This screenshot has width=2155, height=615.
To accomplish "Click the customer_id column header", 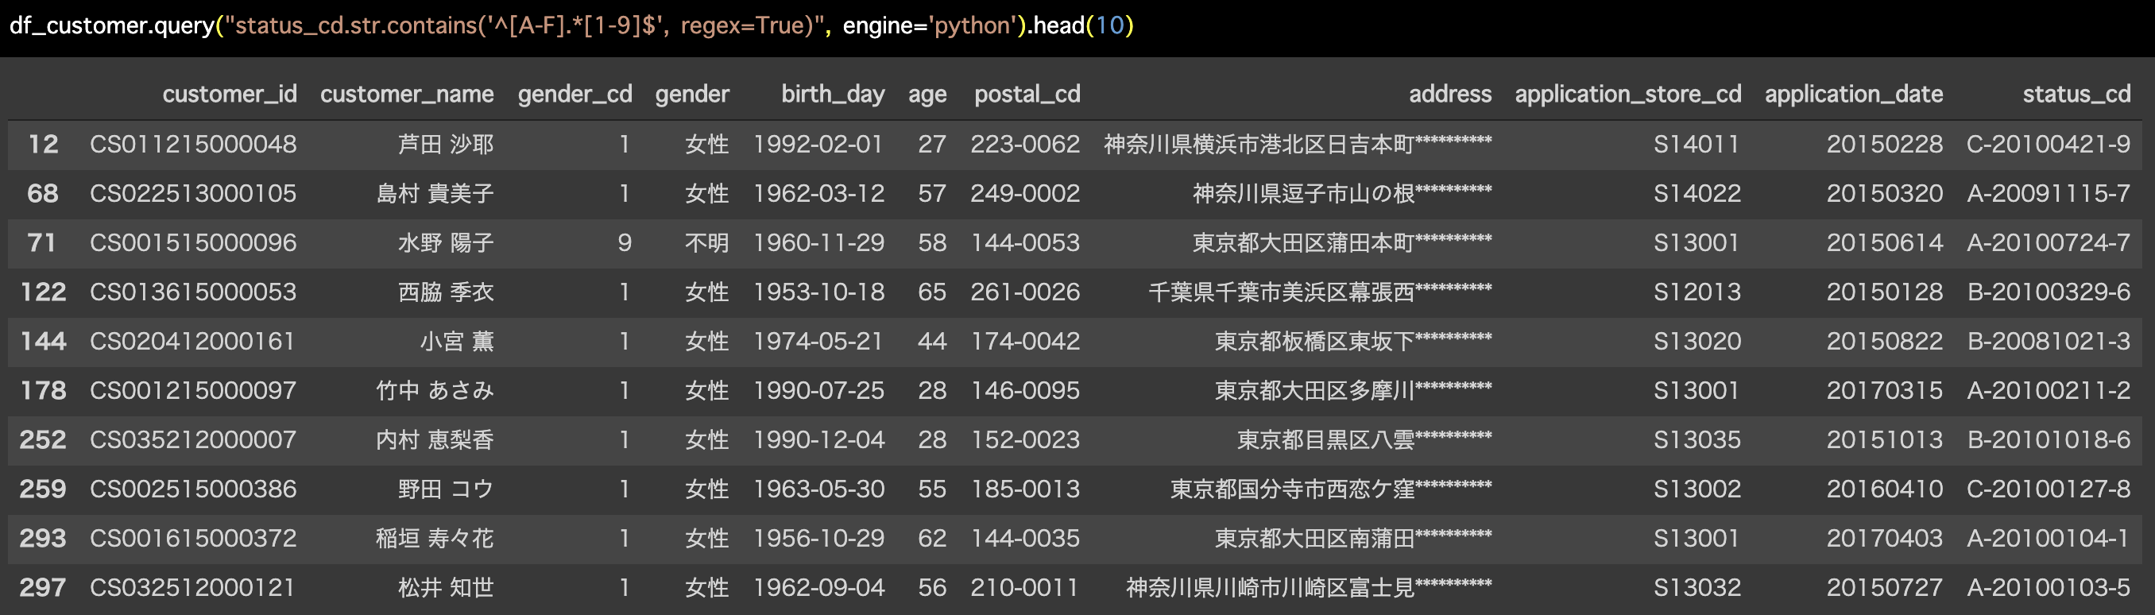I will pos(229,94).
